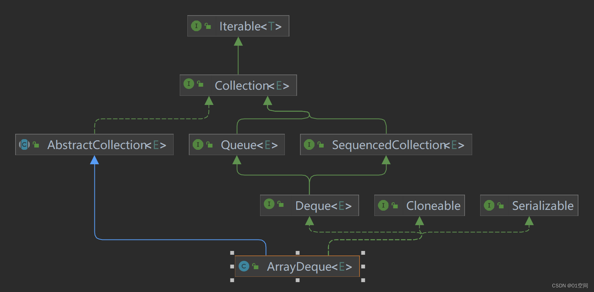Click the green lock icon on AbstractCollection

(x=36, y=144)
